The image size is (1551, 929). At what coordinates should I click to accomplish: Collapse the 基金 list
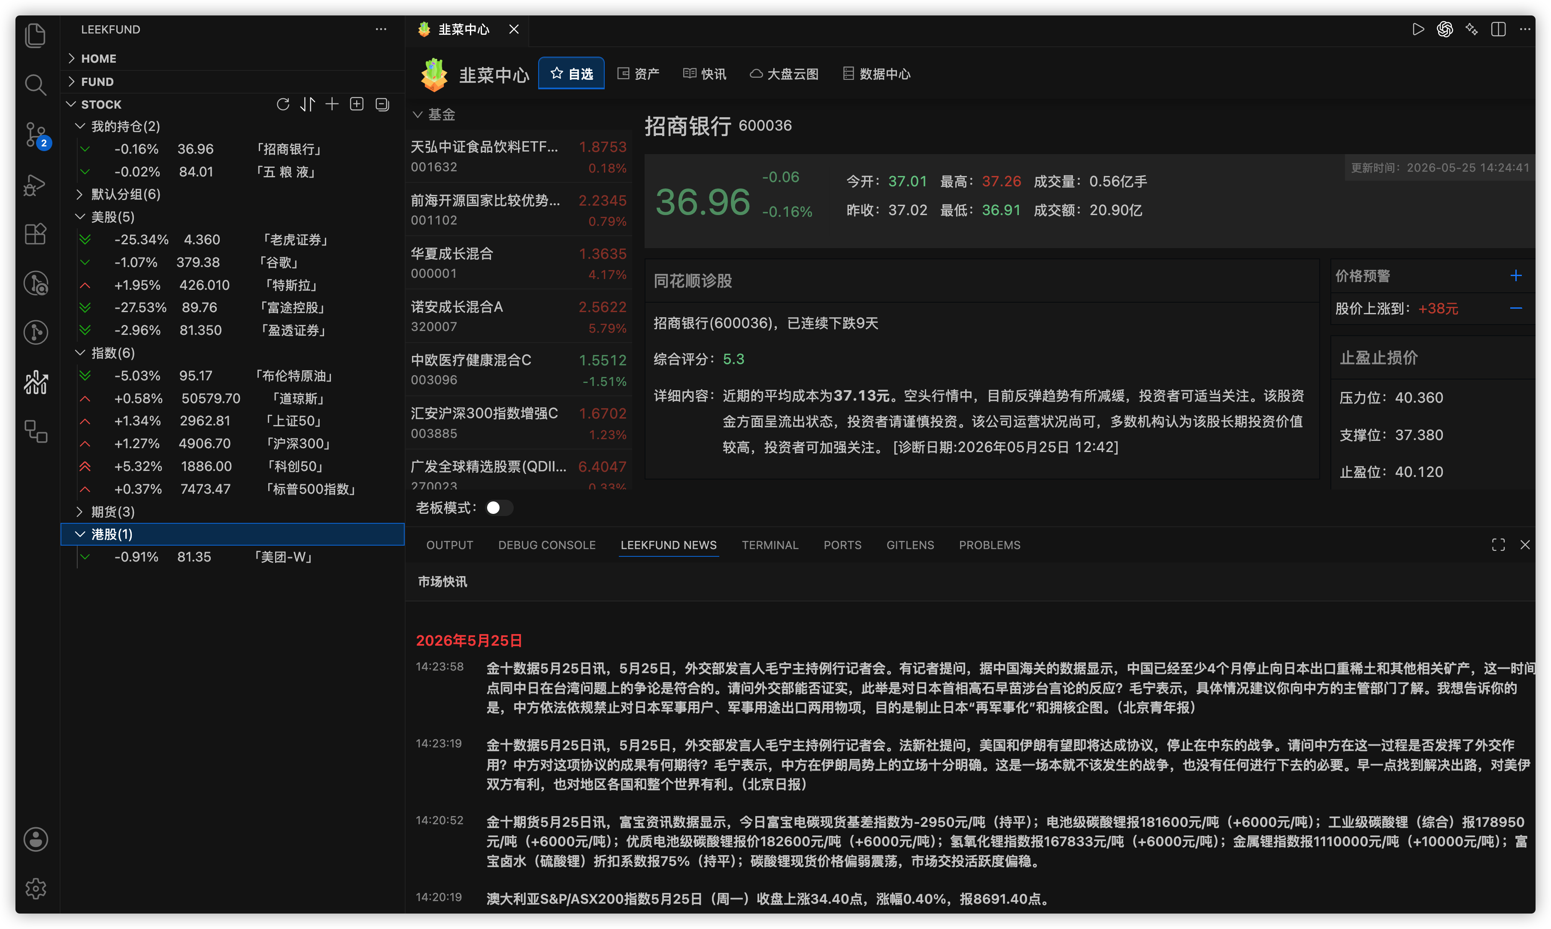pos(434,115)
